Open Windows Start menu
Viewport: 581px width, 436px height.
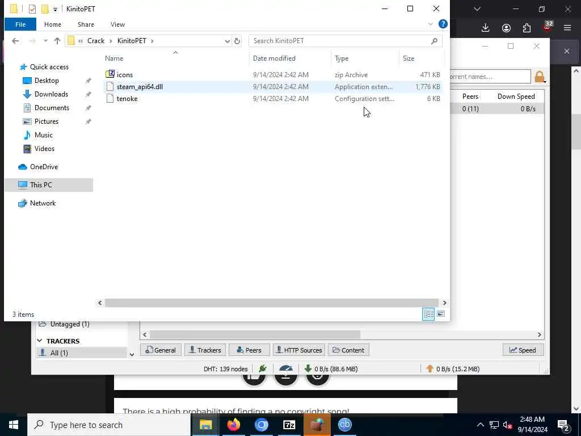(14, 425)
